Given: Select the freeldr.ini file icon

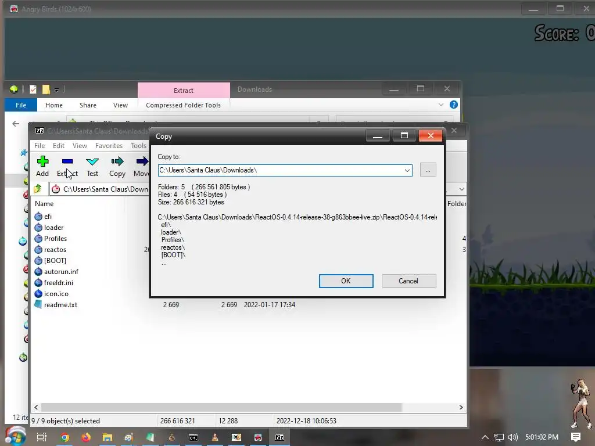Looking at the screenshot, I should tap(38, 282).
